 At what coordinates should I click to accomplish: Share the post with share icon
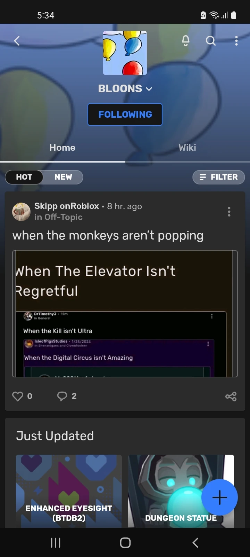pos(231,396)
